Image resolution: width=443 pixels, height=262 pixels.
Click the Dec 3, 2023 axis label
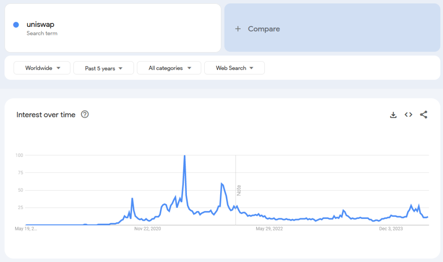[391, 229]
